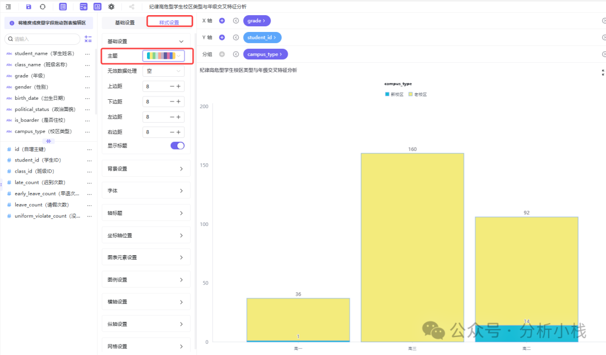Click the save icon in top toolbar
Screen dimensions: 606x355
click(x=29, y=7)
